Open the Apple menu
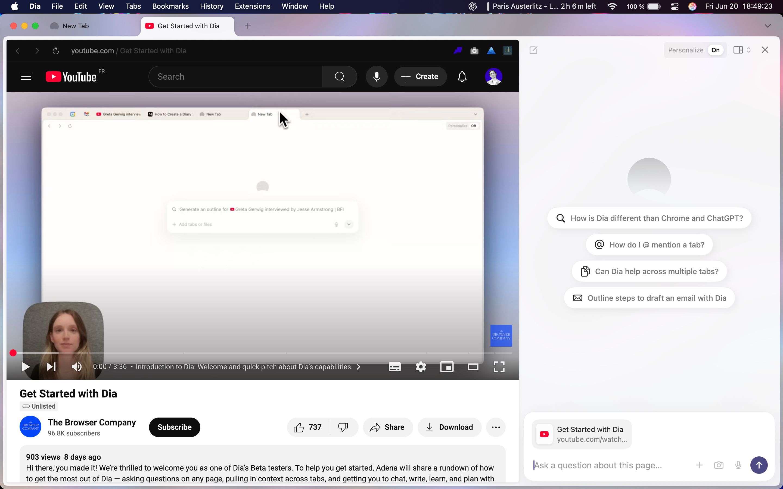Screen dimensions: 783x489 click(15, 6)
